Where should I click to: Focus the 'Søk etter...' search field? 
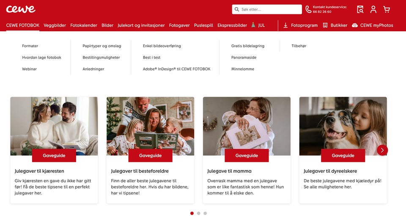pyautogui.click(x=267, y=9)
